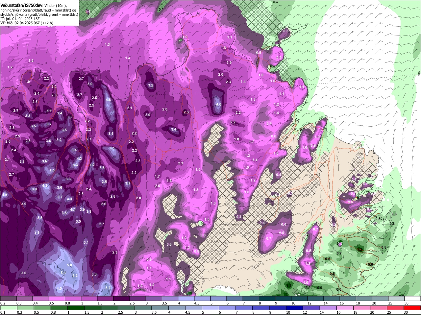Click the white snow swatch above the 30 label
Image resolution: width=421 pixels, height=315 pixels.
(412, 299)
